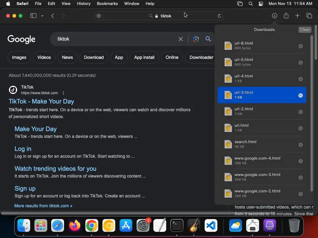Open the Window menu
318x238 pixels.
point(132,4)
